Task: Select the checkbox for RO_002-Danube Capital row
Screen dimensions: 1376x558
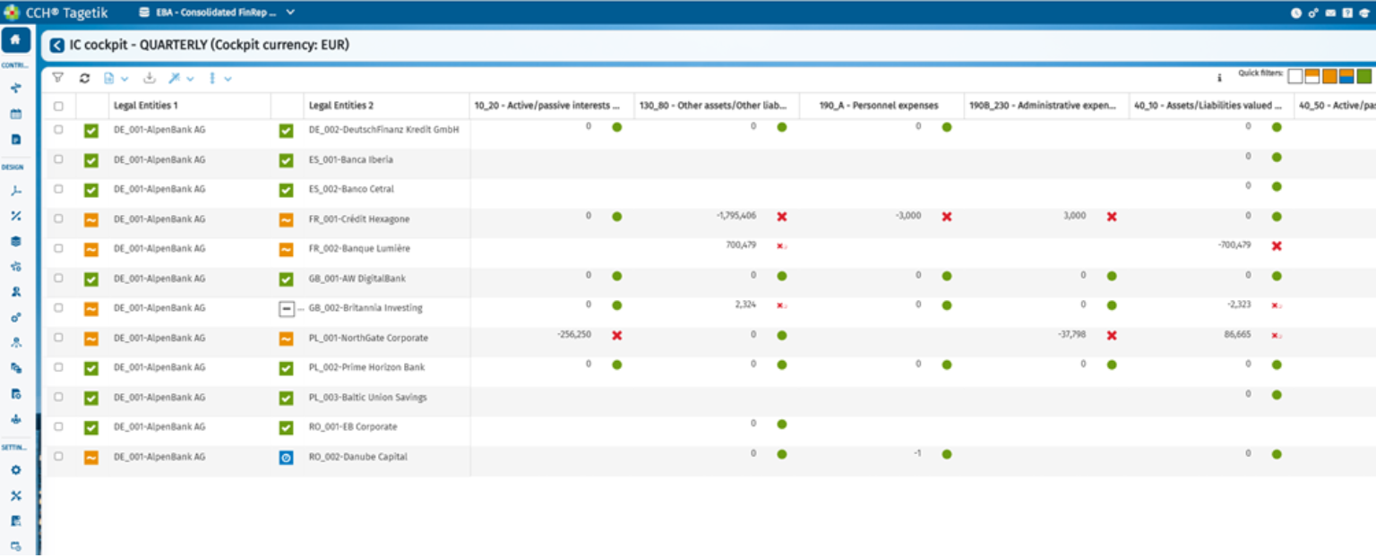Action: click(x=59, y=456)
